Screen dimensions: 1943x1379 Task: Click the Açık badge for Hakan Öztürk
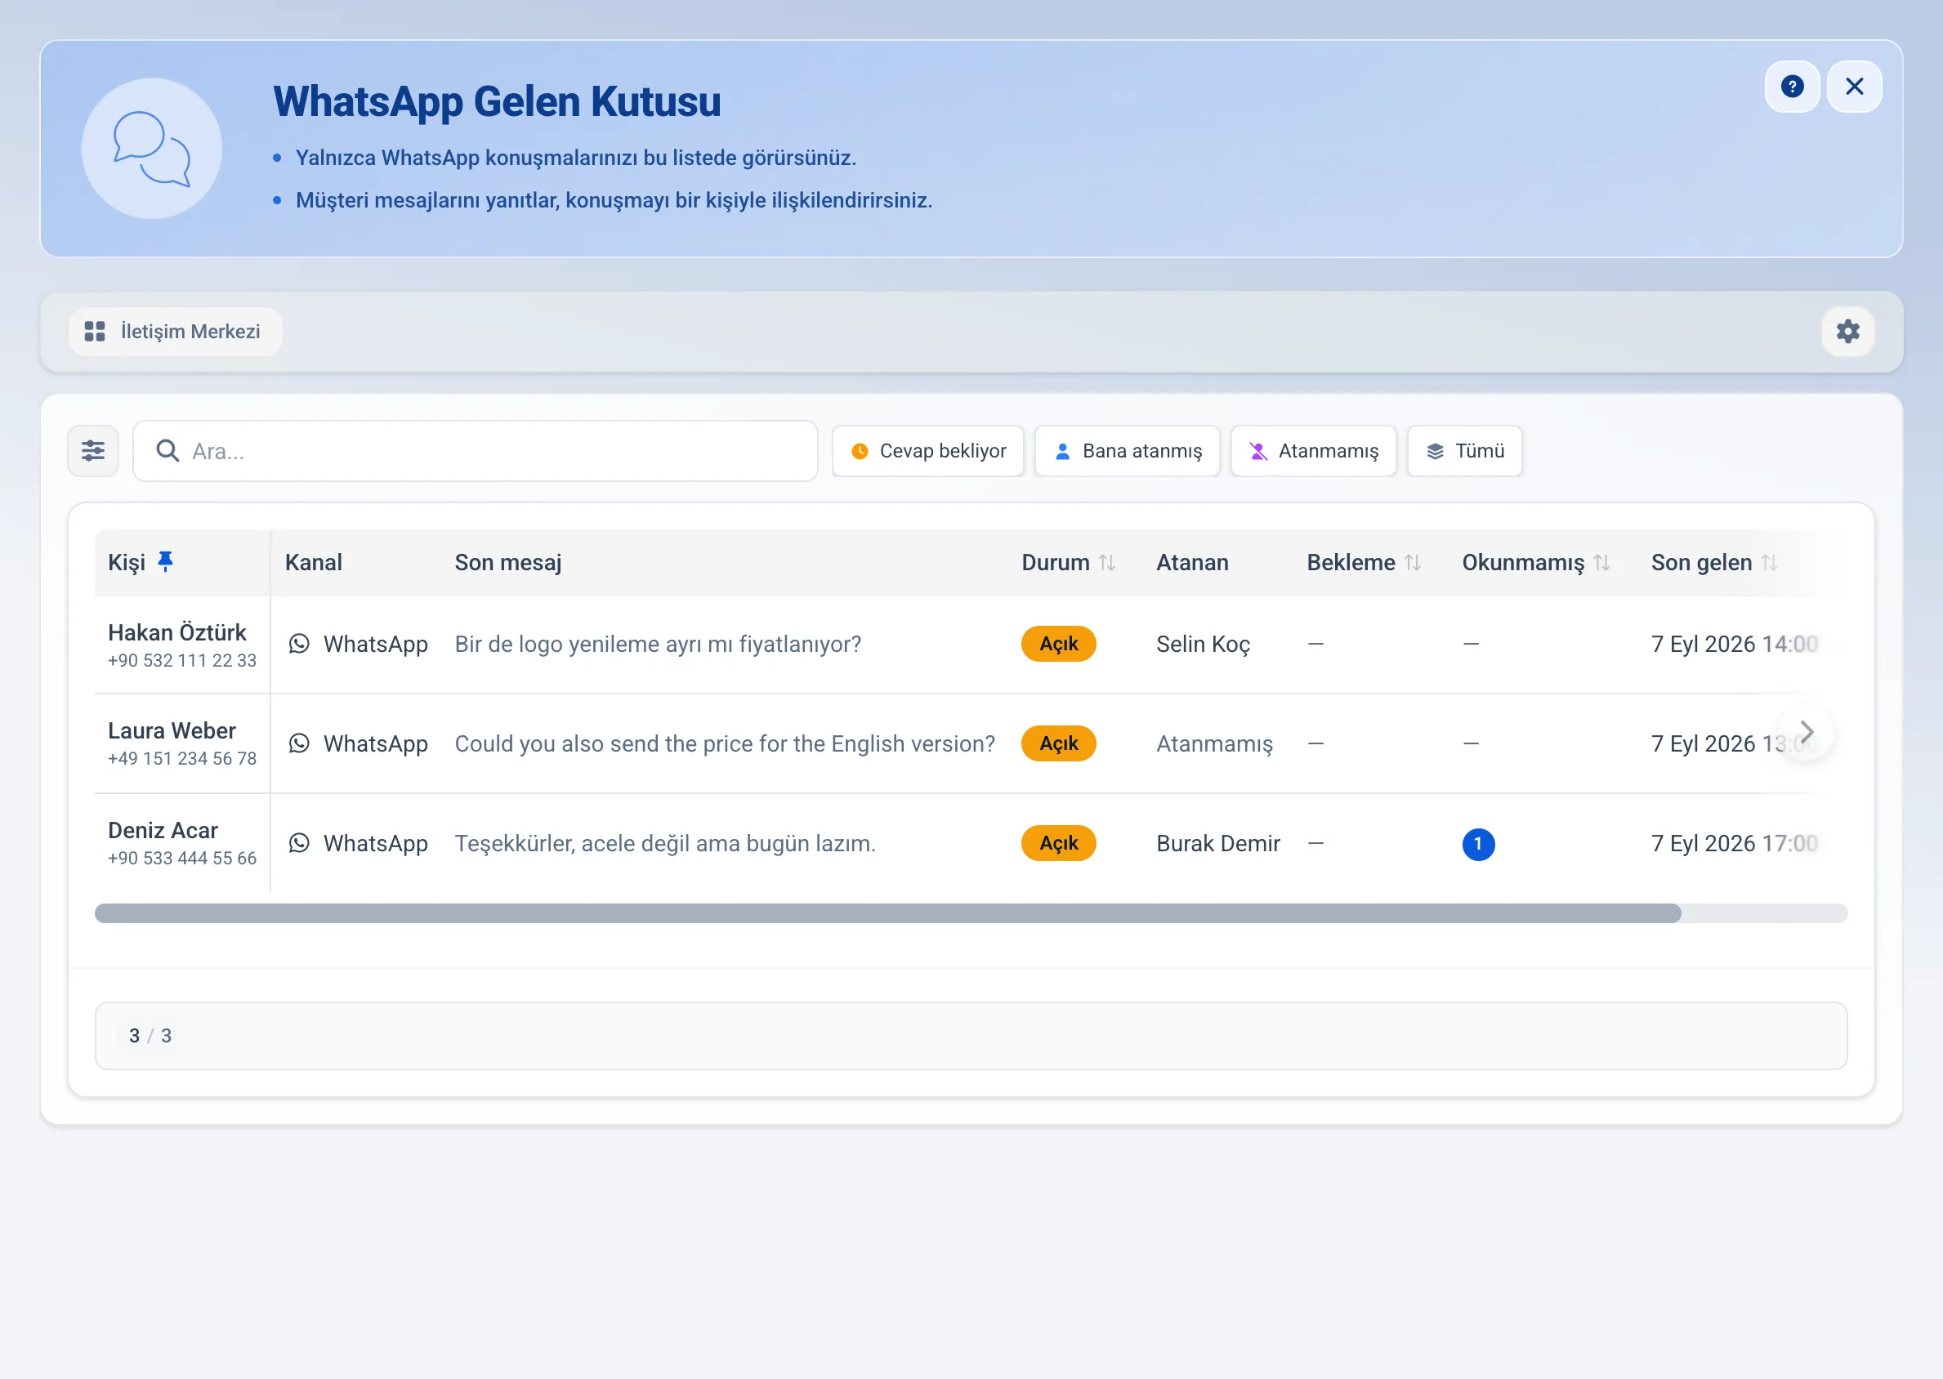pos(1058,644)
